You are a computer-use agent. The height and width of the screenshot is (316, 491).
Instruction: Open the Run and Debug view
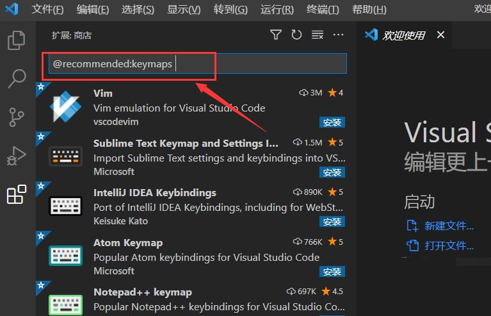coord(16,156)
